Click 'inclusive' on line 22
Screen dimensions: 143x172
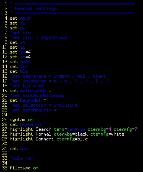click(x=66, y=106)
